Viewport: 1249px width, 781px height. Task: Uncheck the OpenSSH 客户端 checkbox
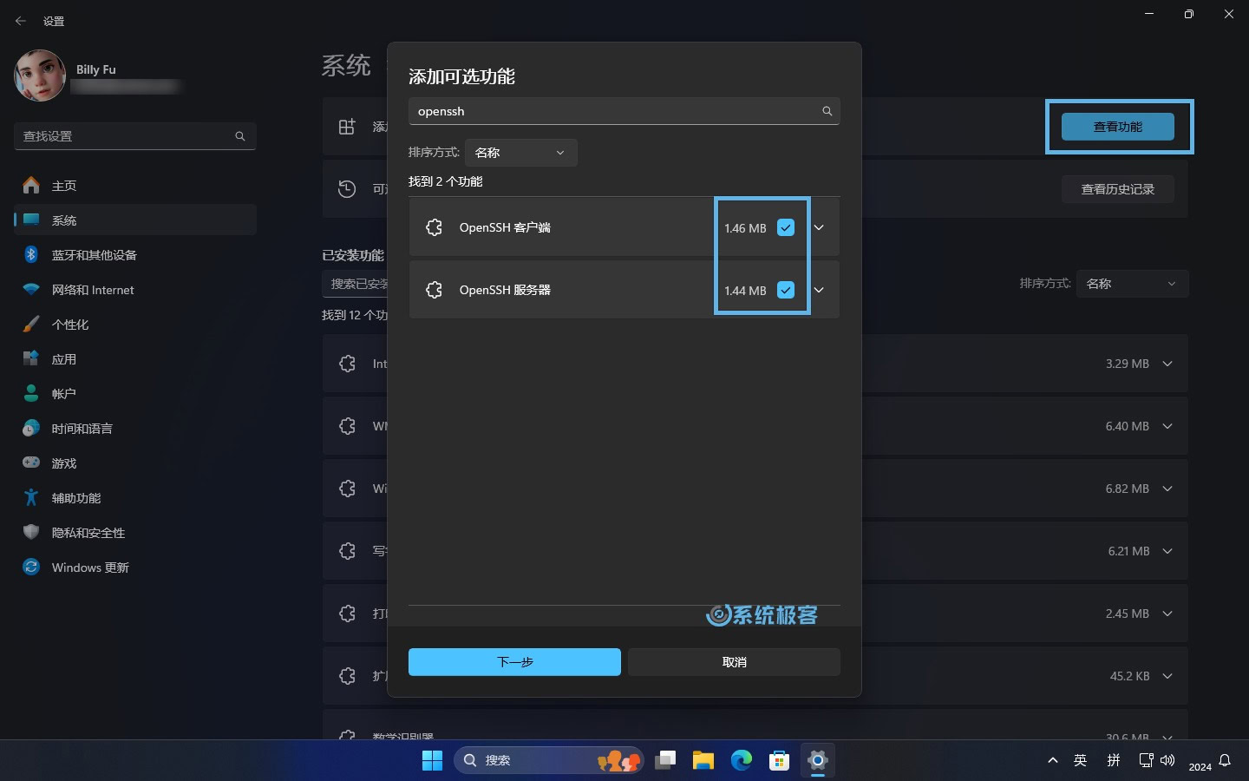(785, 227)
